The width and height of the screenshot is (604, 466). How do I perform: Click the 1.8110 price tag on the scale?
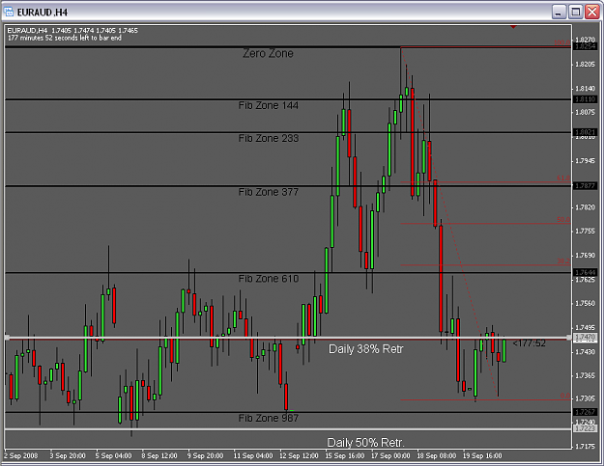585,99
